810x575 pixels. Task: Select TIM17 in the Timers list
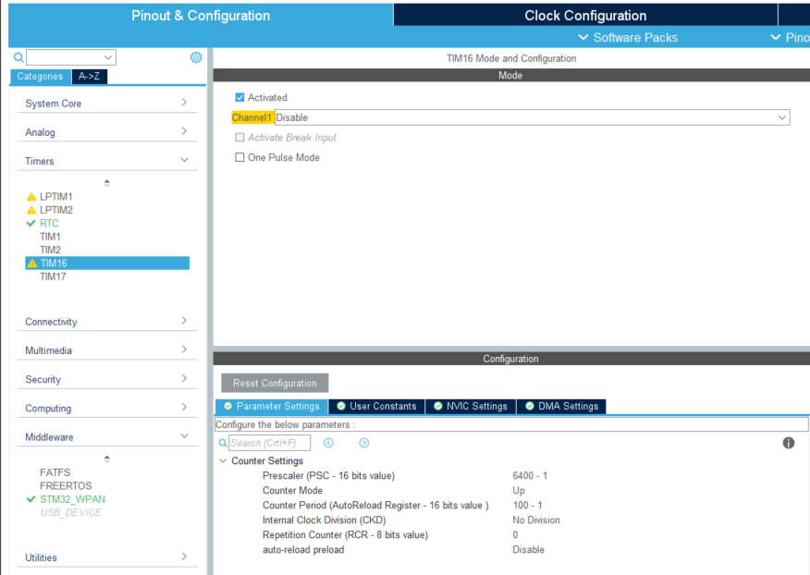point(53,277)
